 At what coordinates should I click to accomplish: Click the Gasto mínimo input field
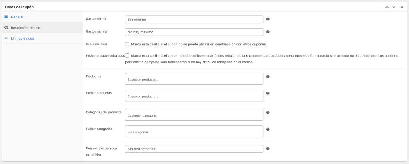(194, 19)
